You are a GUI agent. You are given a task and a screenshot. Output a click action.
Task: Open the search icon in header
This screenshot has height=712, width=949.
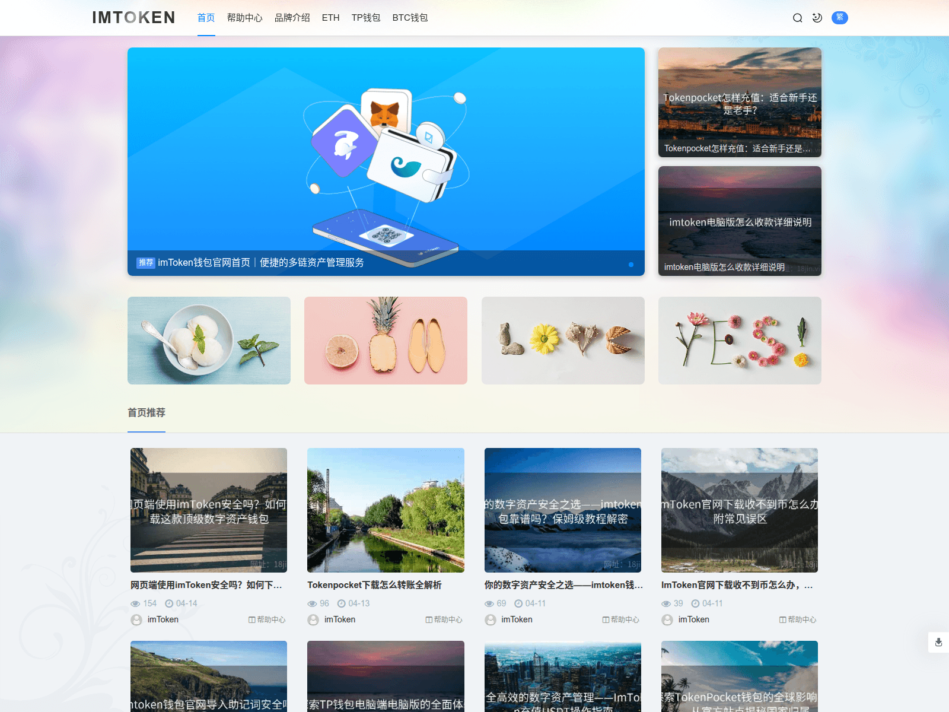coord(798,18)
